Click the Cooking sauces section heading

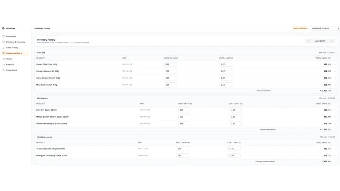pos(45,137)
